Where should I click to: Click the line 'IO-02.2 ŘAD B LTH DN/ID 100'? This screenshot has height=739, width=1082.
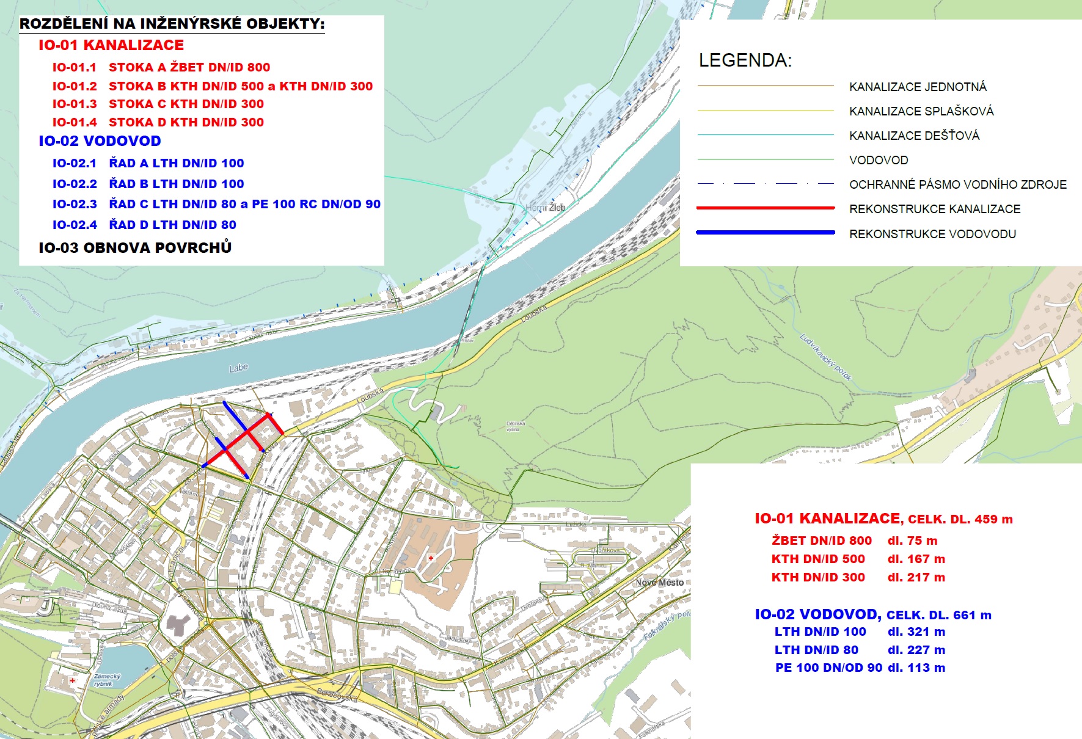(148, 184)
